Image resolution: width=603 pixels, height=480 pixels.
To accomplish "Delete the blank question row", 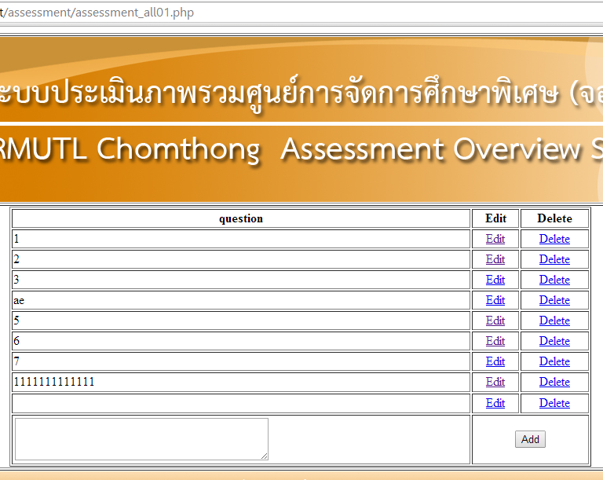I will [554, 403].
